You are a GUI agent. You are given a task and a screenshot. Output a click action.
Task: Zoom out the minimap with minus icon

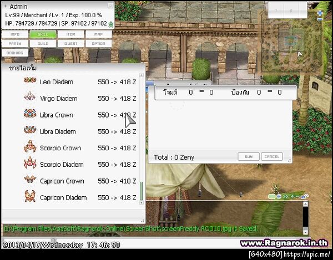click(320, 19)
